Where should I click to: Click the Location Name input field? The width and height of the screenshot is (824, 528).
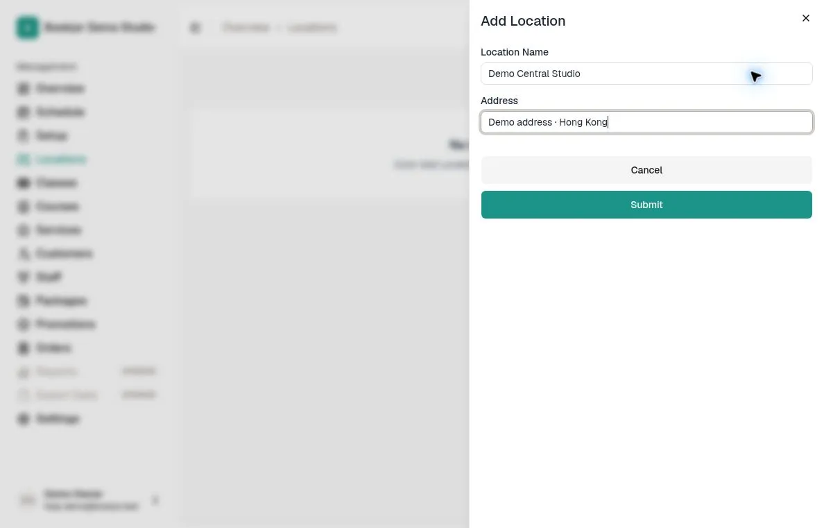[x=646, y=74]
